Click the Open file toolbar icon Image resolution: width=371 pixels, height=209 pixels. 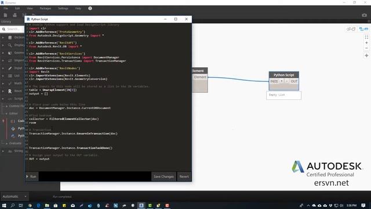[x=14, y=15]
